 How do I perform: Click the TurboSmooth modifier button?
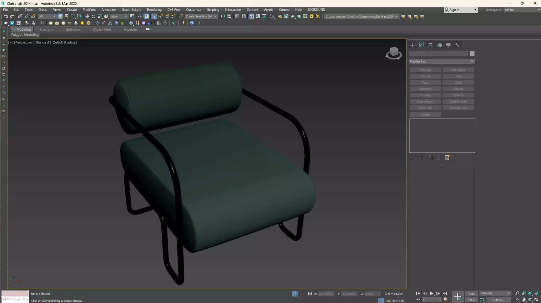pyautogui.click(x=425, y=101)
